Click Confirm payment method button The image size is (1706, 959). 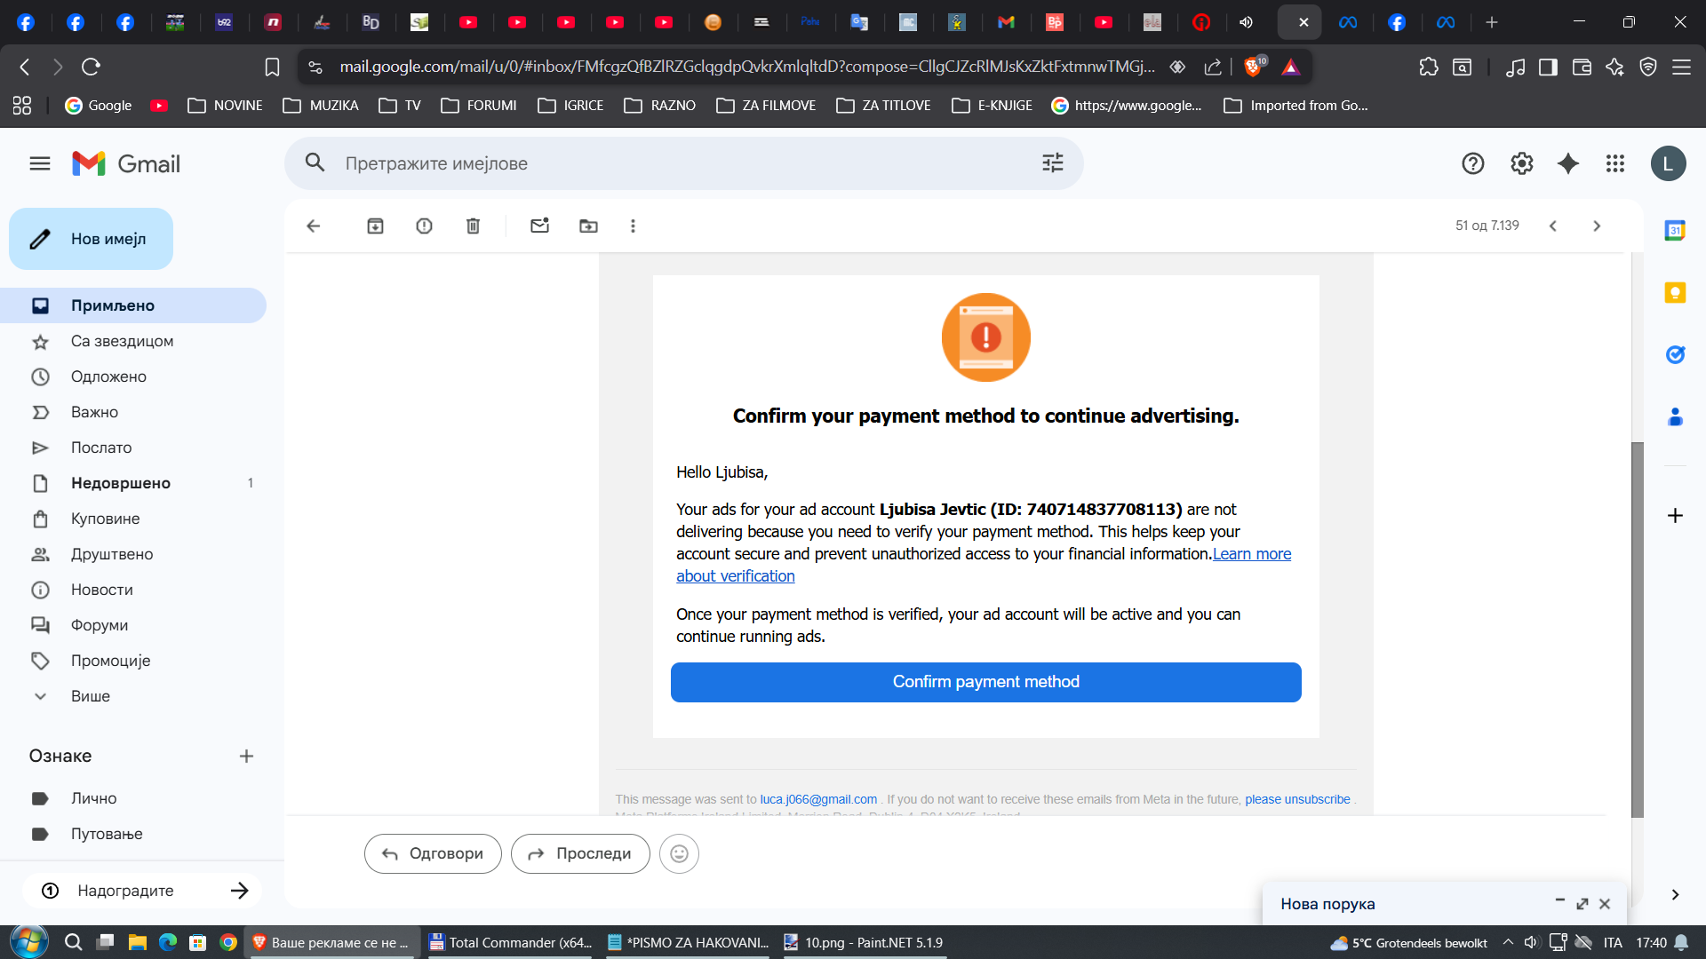pyautogui.click(x=985, y=682)
